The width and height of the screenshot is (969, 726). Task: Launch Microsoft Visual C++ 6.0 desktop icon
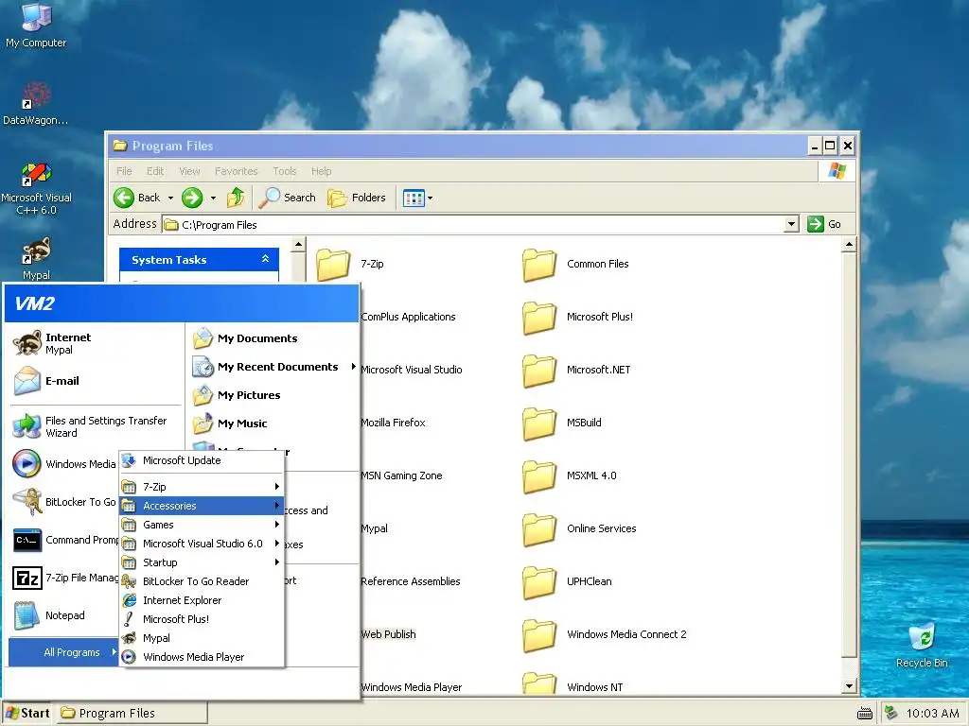[36, 188]
